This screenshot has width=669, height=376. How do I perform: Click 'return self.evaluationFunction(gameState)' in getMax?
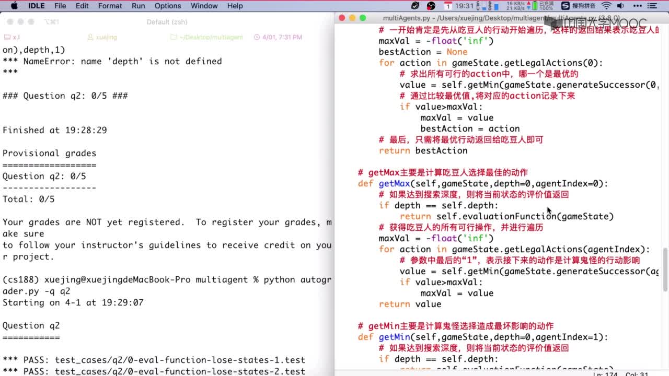pos(507,216)
